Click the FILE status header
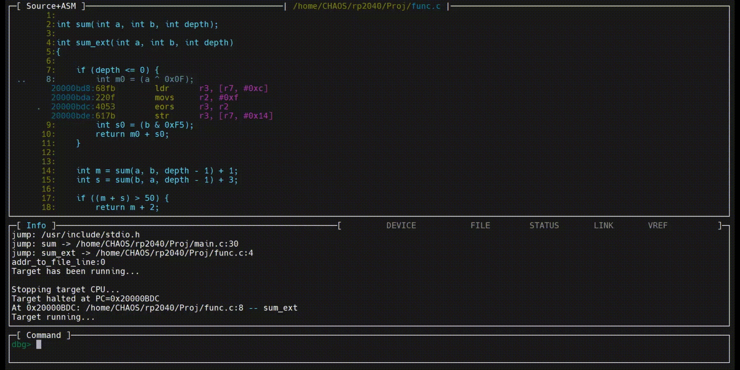The image size is (740, 370). [480, 226]
